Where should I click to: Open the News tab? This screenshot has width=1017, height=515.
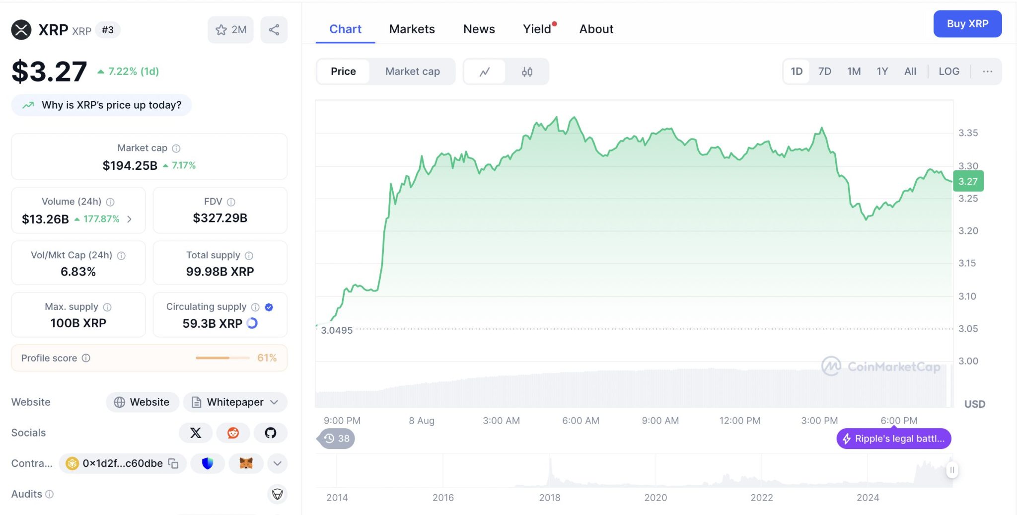(x=479, y=29)
